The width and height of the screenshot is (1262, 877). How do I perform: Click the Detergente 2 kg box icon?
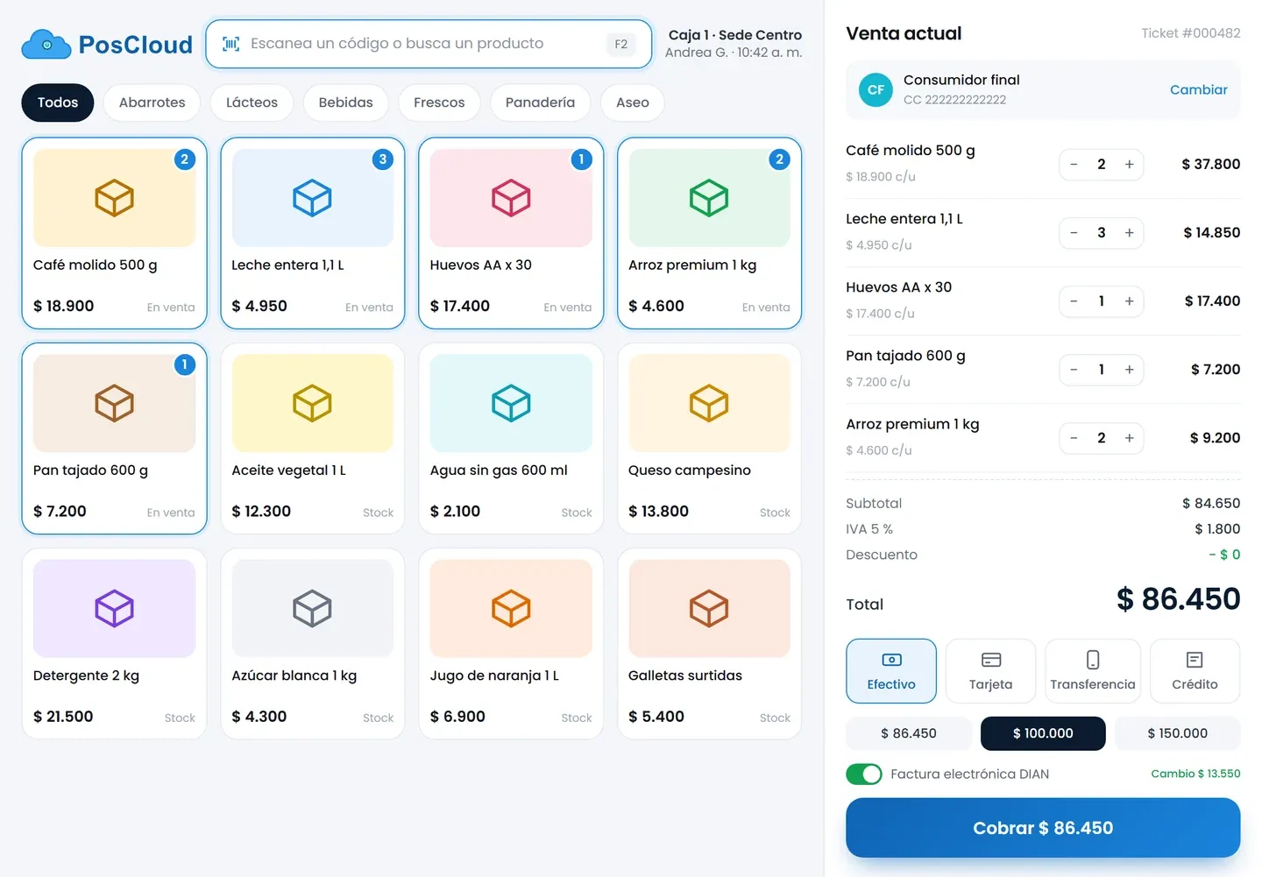(x=114, y=608)
